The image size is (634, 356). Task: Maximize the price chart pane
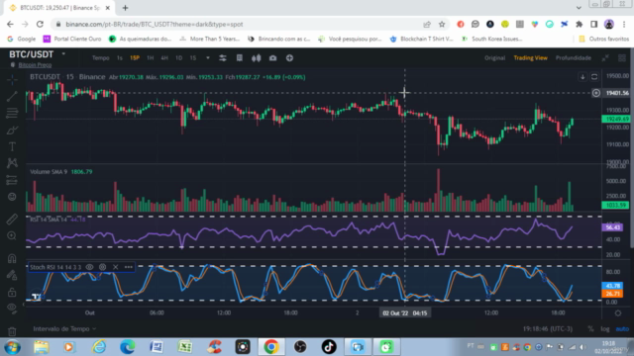click(x=594, y=77)
